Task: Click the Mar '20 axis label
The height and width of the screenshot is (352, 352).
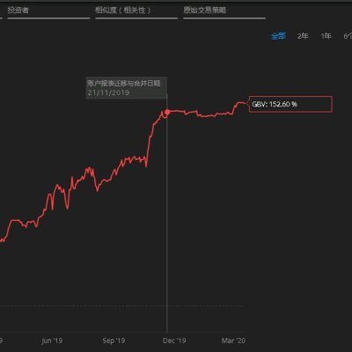Action: tap(233, 341)
